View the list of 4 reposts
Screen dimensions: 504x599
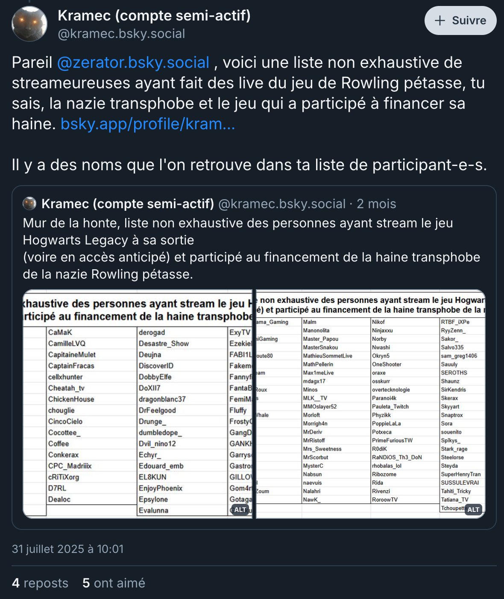tap(40, 583)
